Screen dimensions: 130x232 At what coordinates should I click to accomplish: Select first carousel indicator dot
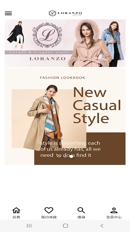point(59,156)
